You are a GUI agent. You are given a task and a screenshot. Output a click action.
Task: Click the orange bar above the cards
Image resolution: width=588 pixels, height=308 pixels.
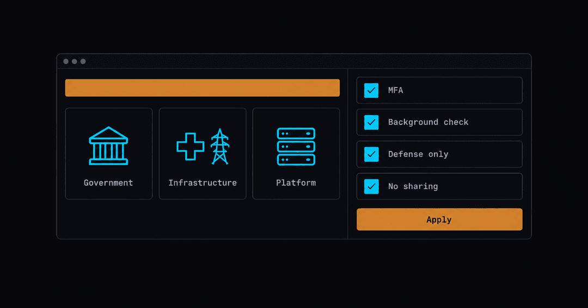pyautogui.click(x=203, y=87)
